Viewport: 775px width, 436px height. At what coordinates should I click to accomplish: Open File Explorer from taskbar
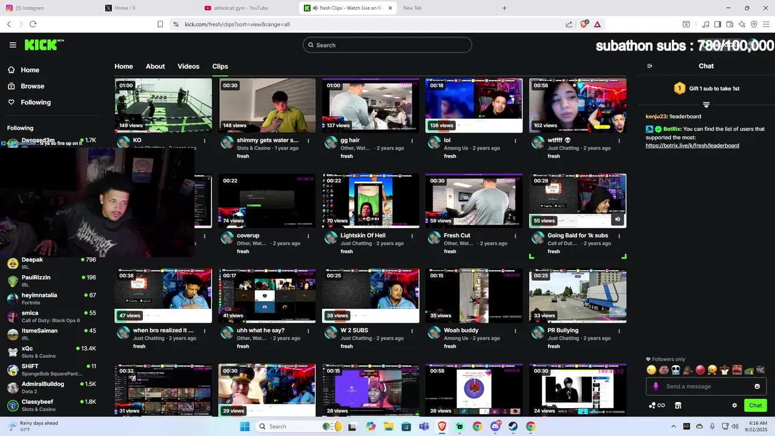click(388, 426)
